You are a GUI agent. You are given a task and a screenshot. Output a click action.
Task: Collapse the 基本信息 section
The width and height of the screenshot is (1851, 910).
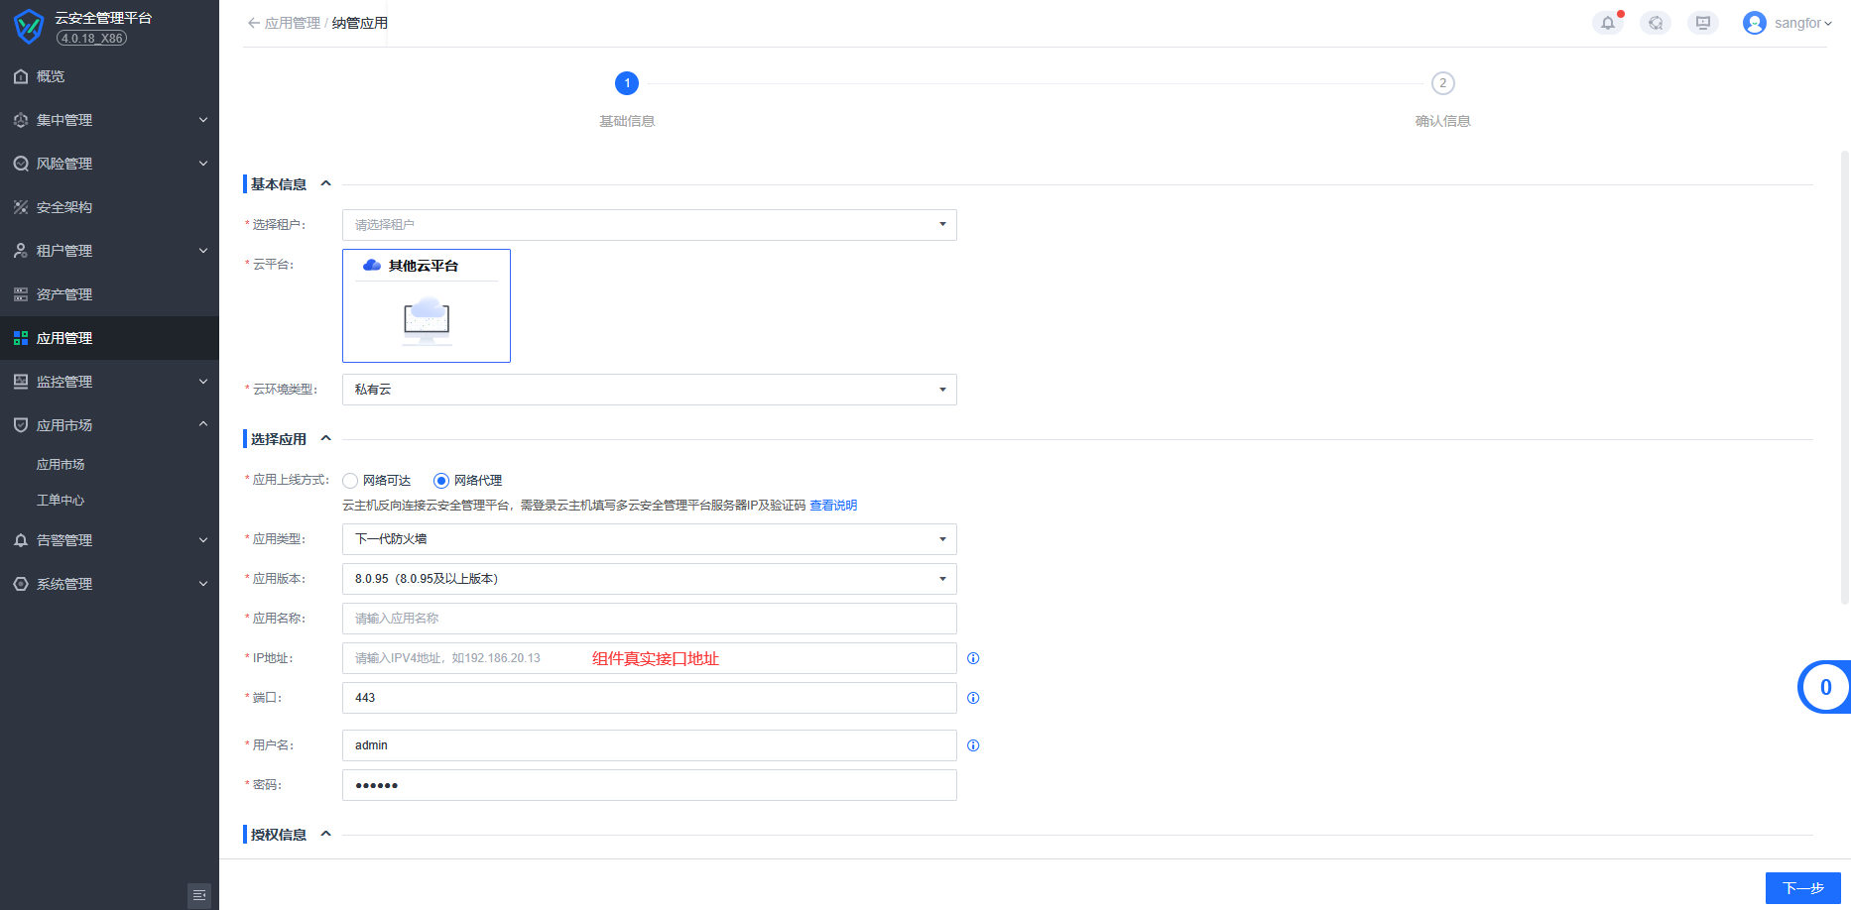point(325,184)
